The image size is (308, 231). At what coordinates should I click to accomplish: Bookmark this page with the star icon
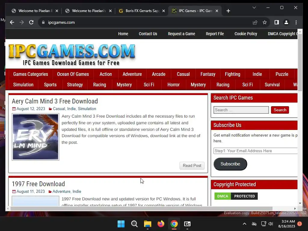coord(265,22)
